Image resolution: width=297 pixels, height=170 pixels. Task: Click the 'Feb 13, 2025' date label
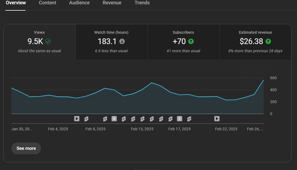point(142,129)
